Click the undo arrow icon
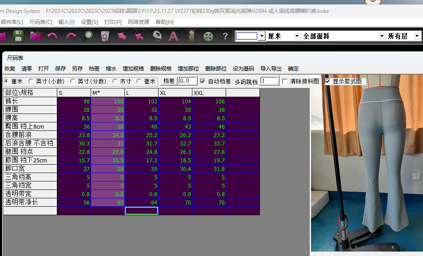 52,35
